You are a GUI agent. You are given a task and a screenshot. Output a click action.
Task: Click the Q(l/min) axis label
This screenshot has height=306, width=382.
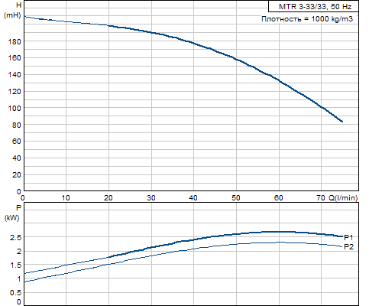pos(343,197)
